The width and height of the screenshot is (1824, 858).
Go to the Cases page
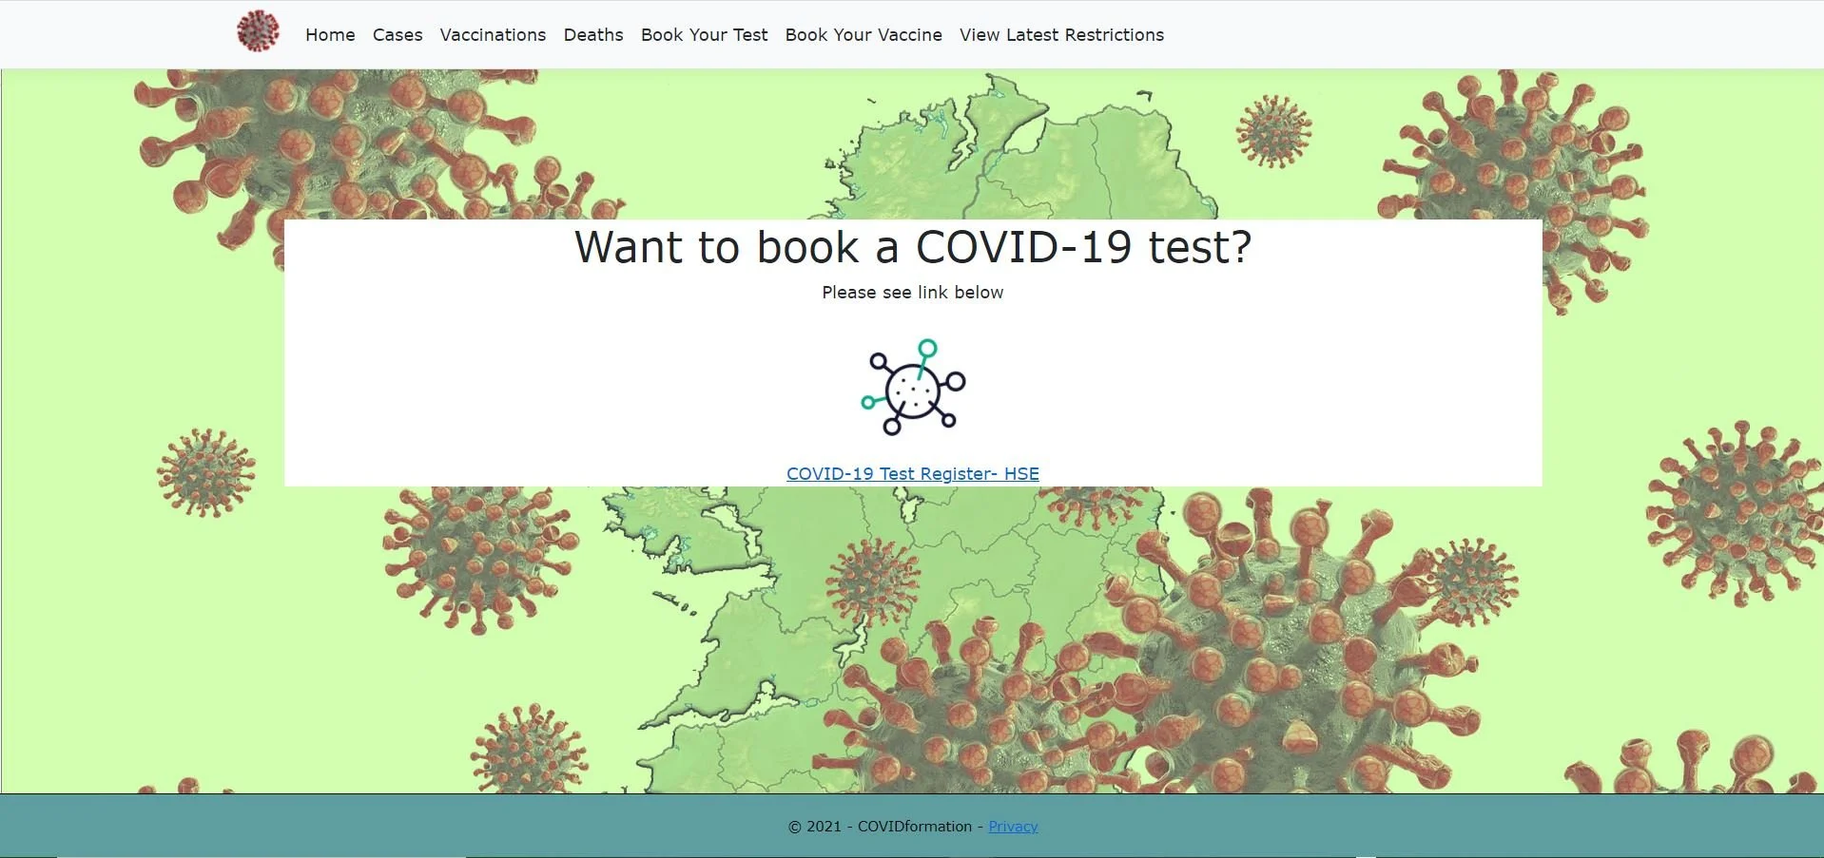click(x=398, y=35)
